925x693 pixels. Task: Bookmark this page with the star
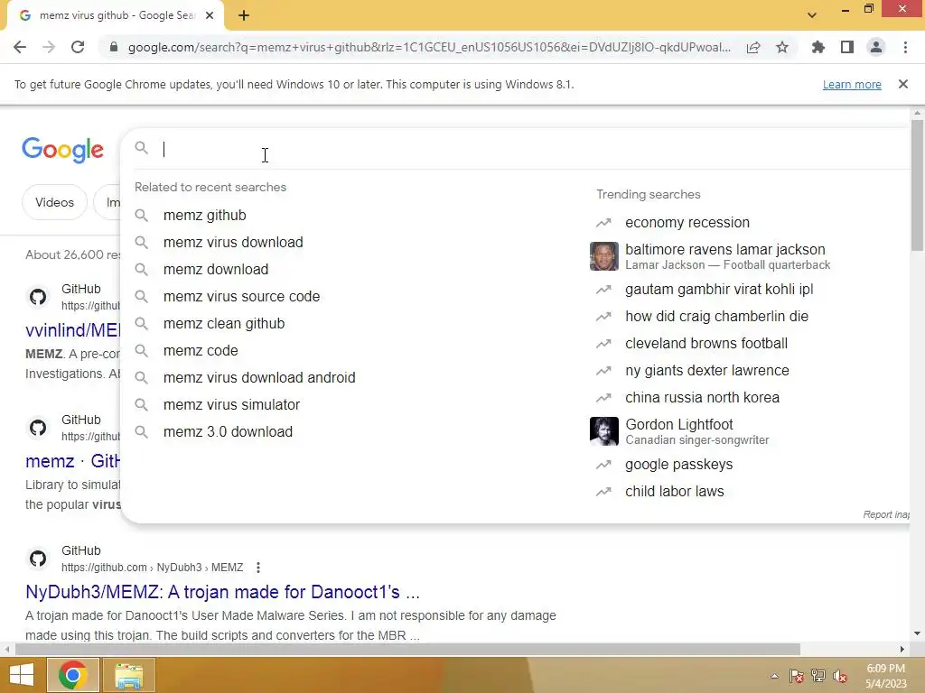point(782,47)
